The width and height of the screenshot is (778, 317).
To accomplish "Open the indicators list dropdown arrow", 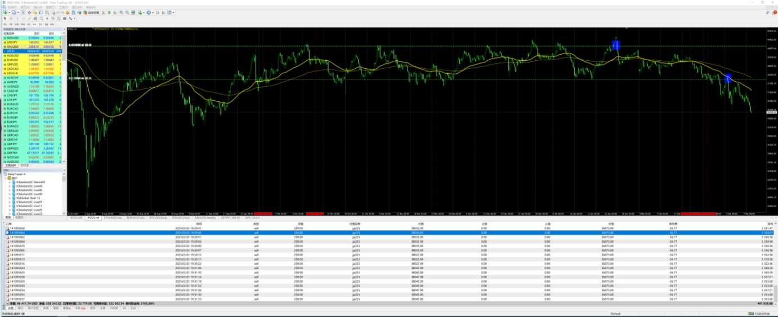I will click(x=144, y=12).
